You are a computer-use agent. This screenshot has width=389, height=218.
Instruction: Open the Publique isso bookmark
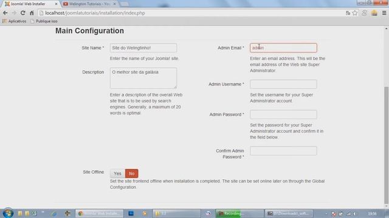pos(44,21)
